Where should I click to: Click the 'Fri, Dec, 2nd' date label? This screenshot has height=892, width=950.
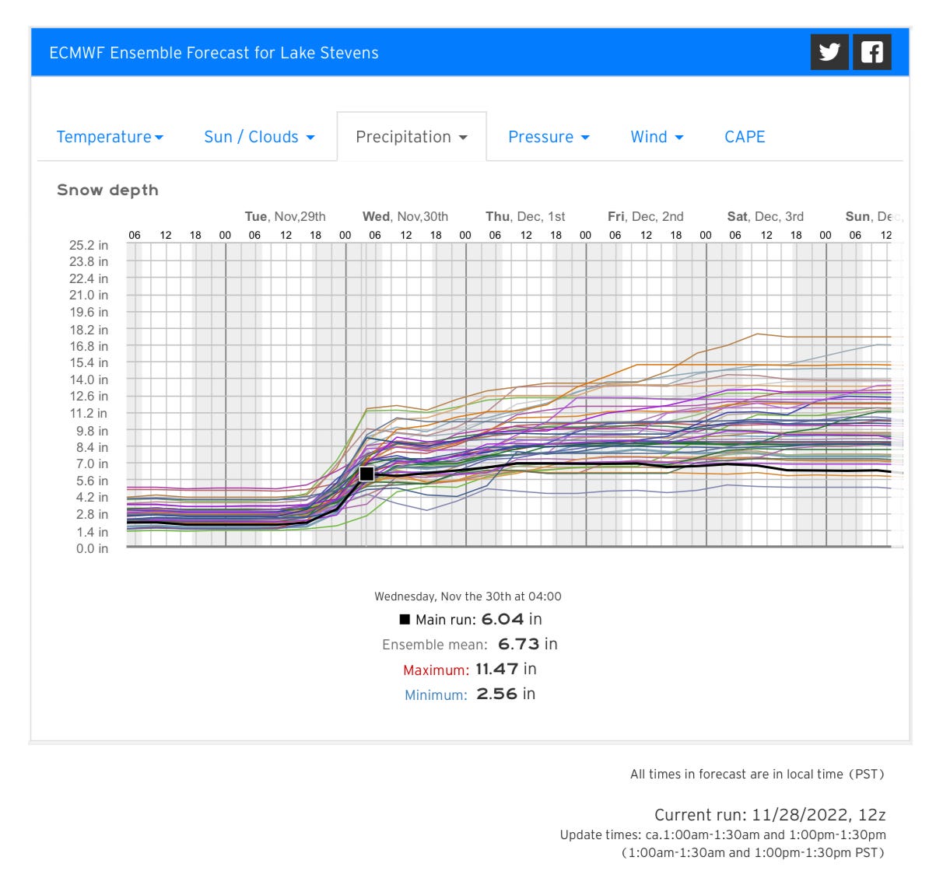pos(646,216)
